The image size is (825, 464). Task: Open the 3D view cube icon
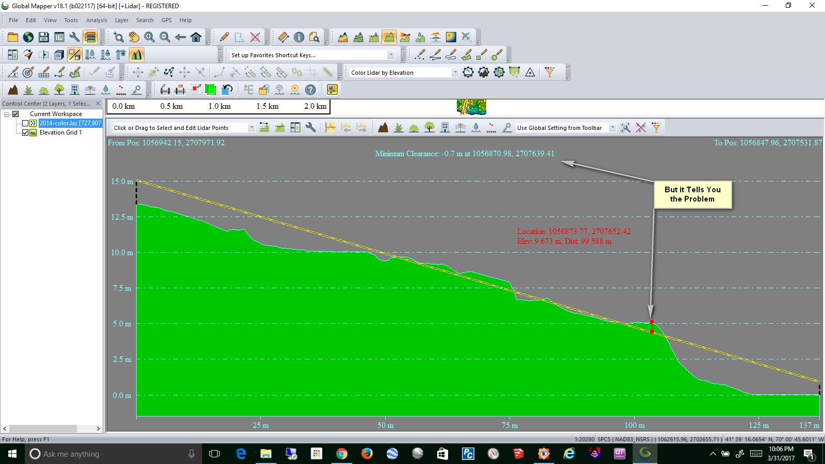pos(59,55)
